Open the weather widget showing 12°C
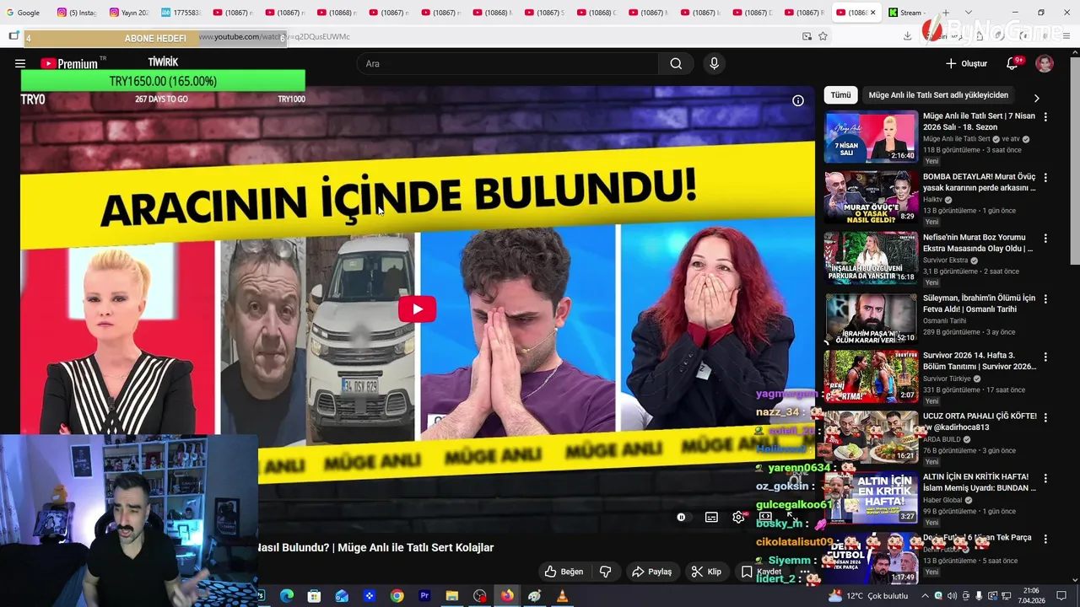The image size is (1080, 607). (x=868, y=596)
